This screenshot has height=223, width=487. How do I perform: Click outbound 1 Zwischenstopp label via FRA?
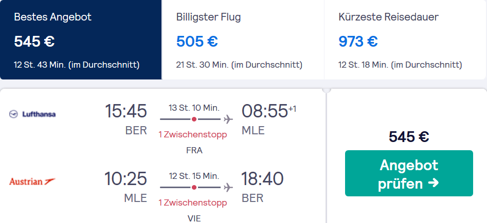pyautogui.click(x=193, y=135)
